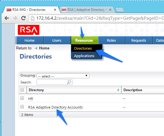
Task: Choose Applications from Resources submenu
Action: [87, 56]
